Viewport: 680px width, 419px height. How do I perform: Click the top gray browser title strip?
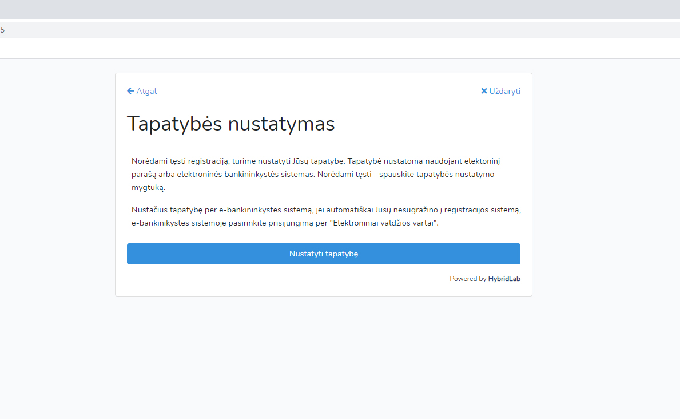click(x=340, y=9)
